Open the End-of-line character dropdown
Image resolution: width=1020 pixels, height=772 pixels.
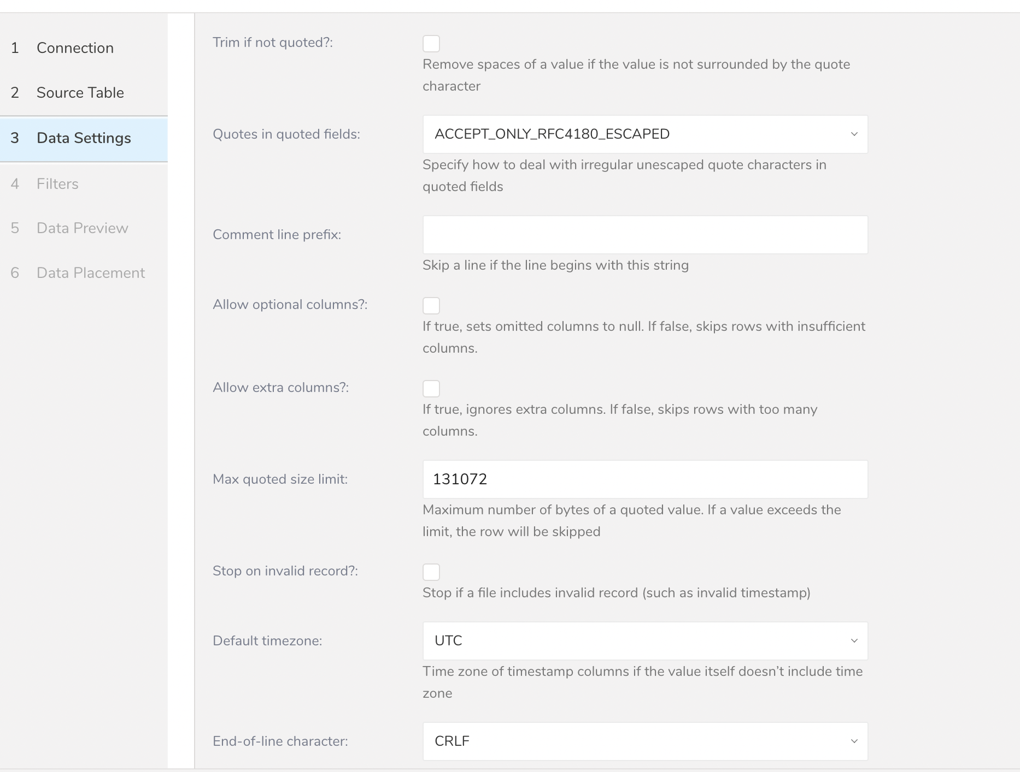[644, 741]
